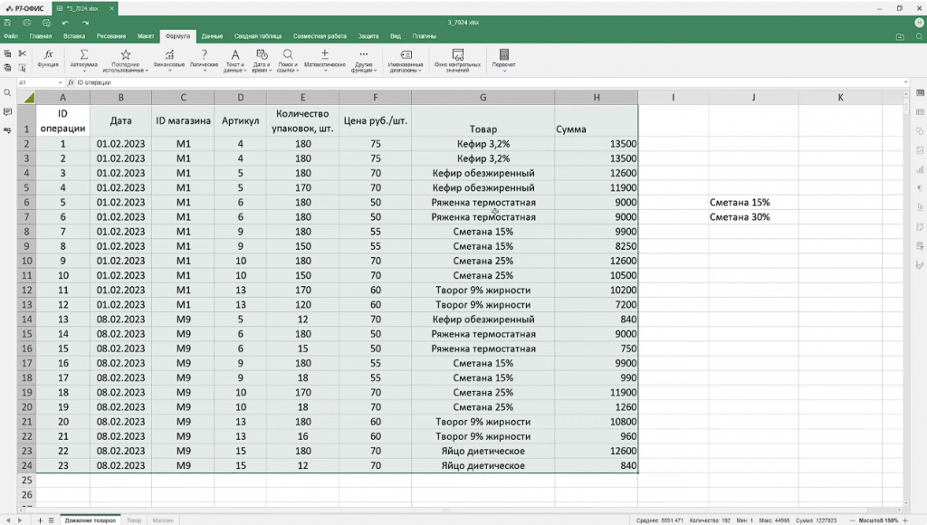This screenshot has width=927, height=525.
Task: Switch to the Защита tab
Action: pos(368,36)
